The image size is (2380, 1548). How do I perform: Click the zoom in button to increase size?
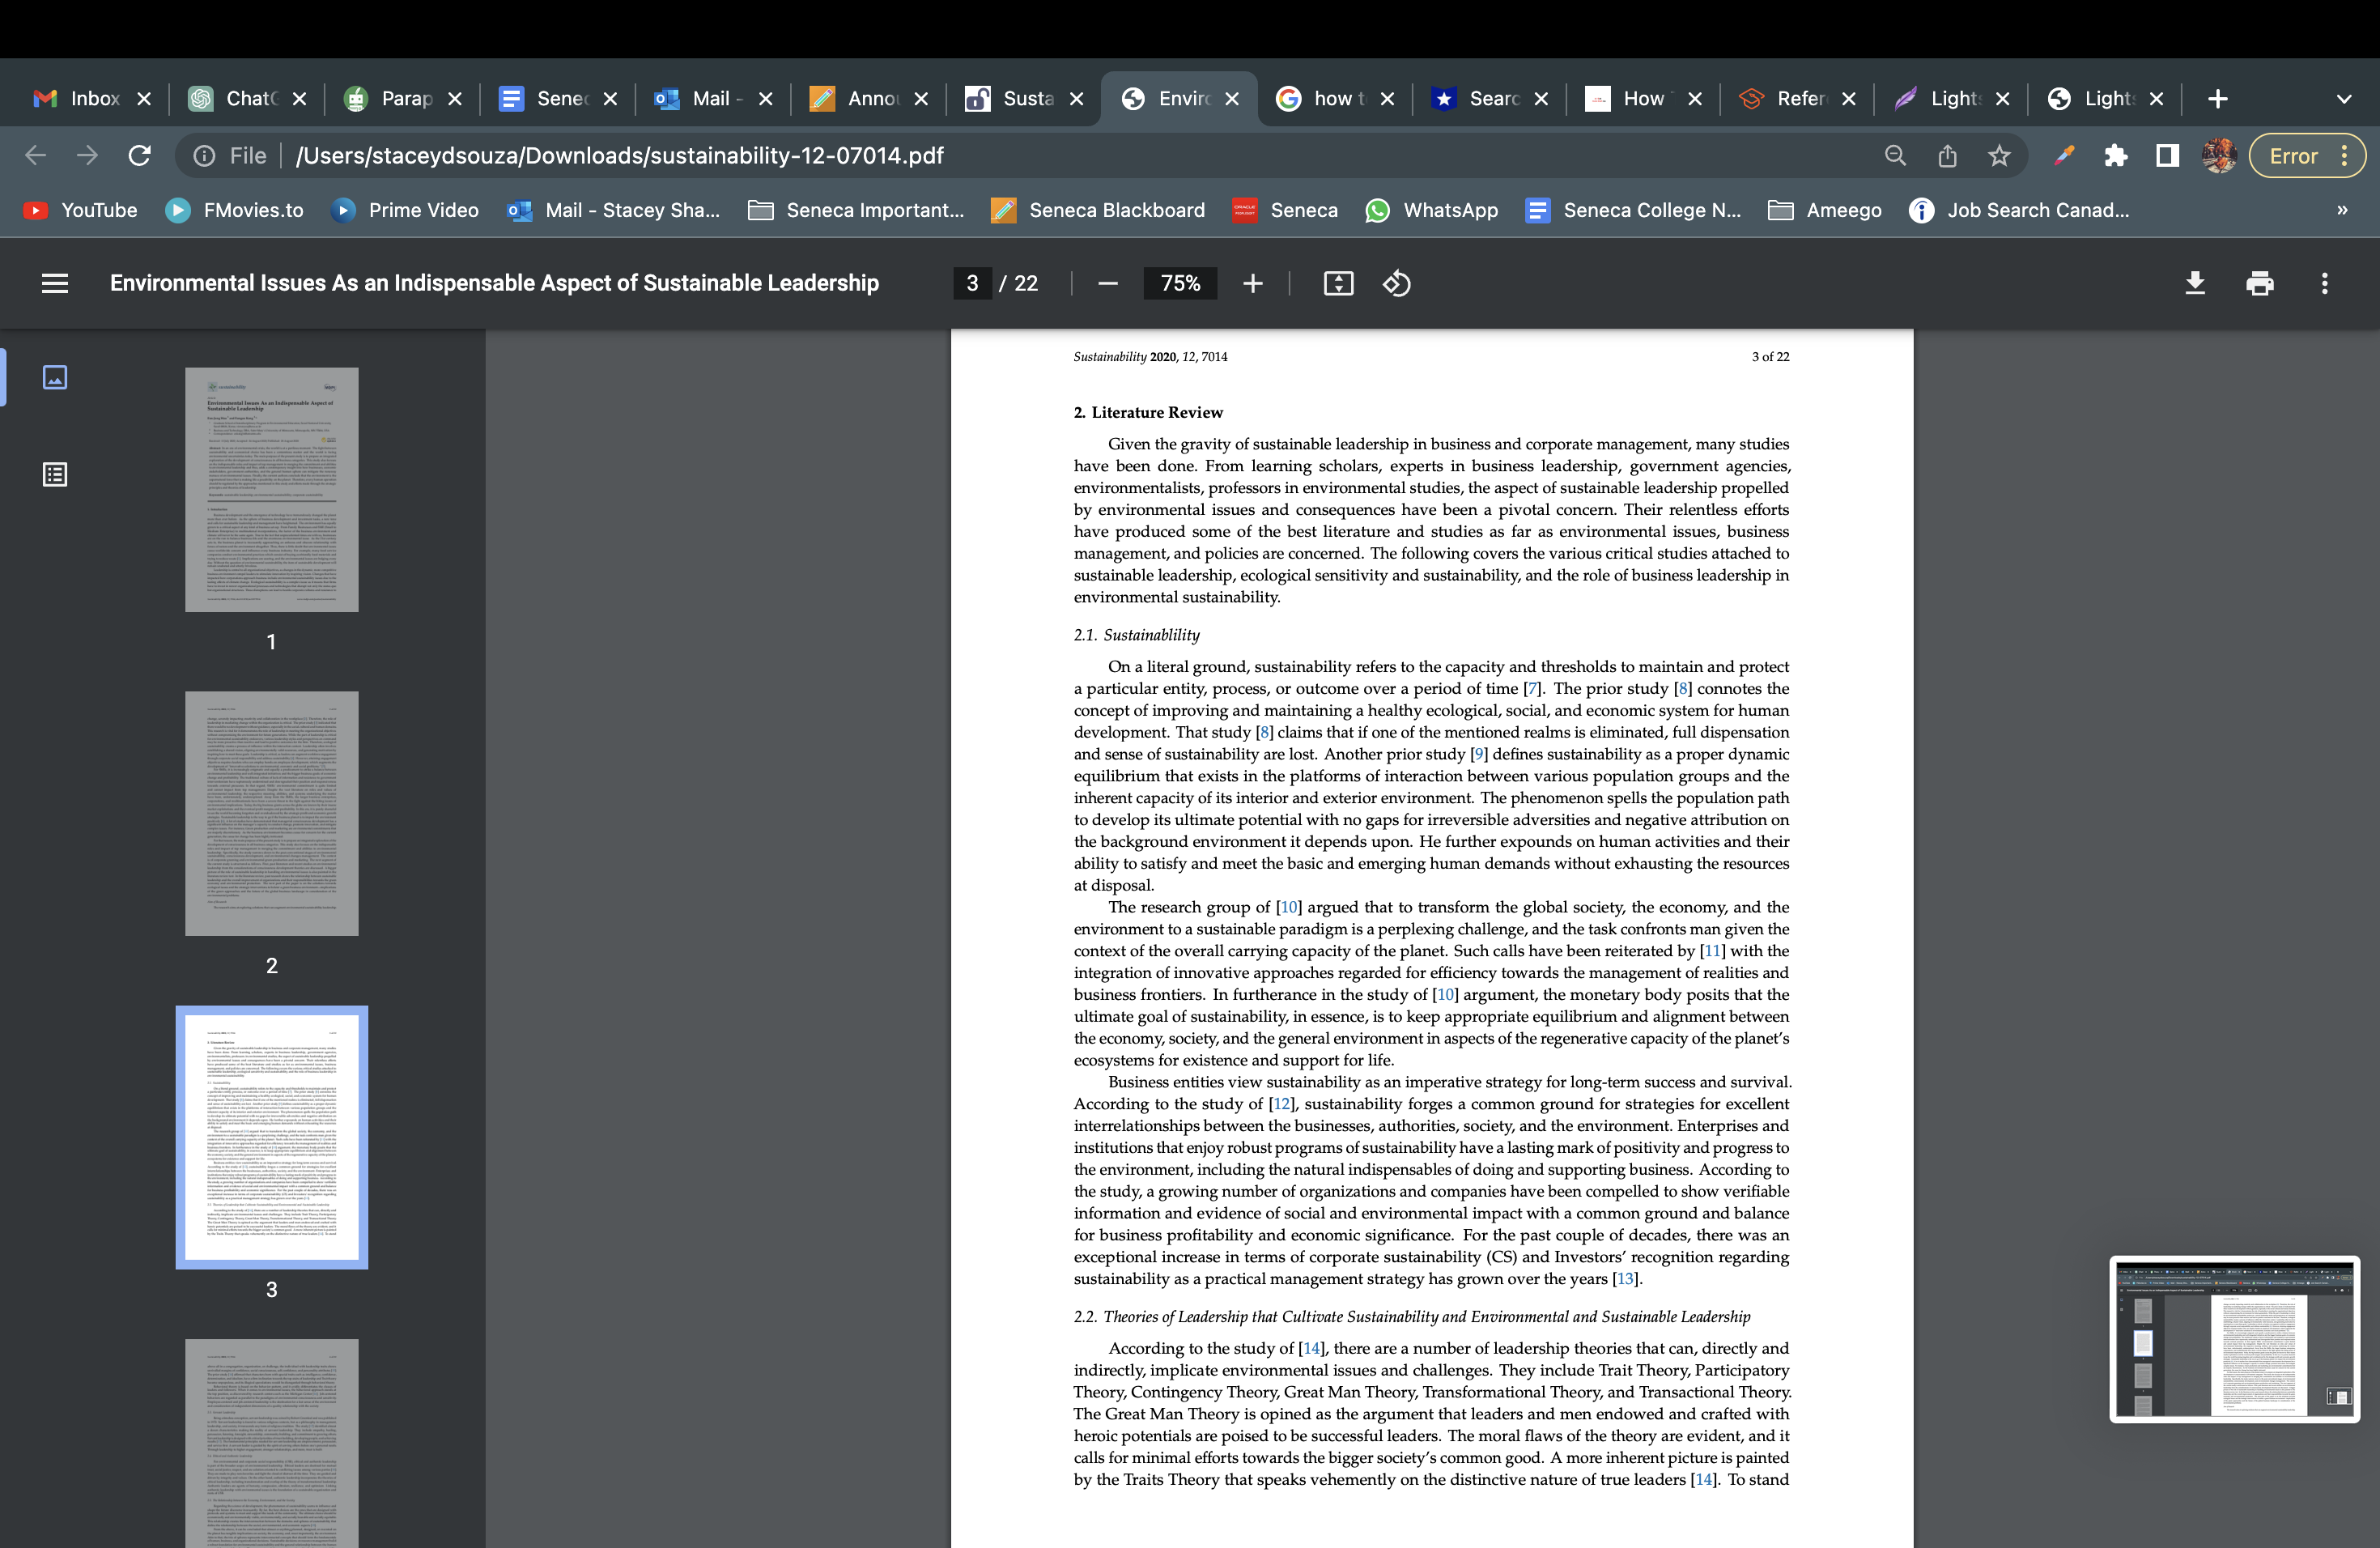coord(1251,283)
